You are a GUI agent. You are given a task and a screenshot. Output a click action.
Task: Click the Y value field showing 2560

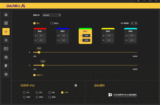click(x=86, y=40)
